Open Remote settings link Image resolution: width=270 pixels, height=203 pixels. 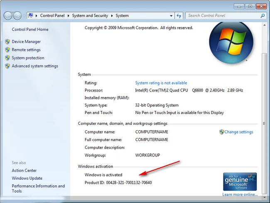pyautogui.click(x=26, y=50)
